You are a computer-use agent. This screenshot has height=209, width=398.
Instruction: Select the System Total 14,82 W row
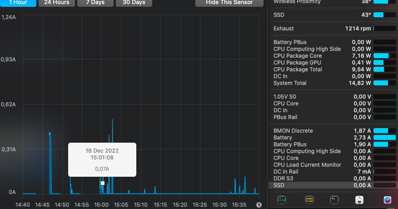point(333,83)
